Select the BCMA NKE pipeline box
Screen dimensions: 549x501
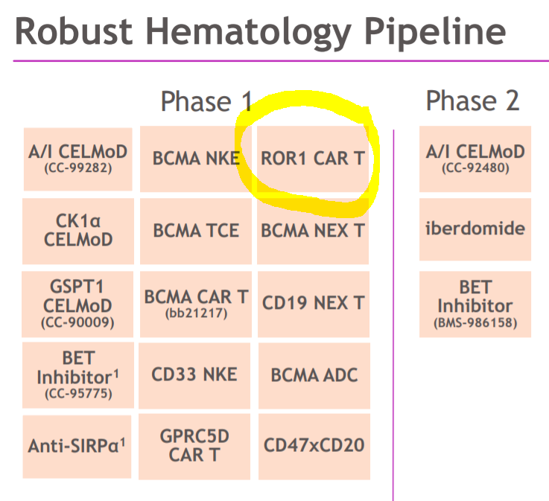pyautogui.click(x=197, y=159)
